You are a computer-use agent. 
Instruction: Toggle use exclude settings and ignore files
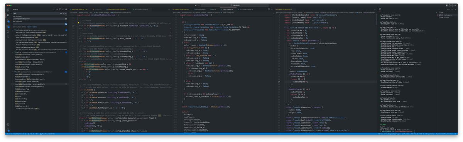point(66,24)
